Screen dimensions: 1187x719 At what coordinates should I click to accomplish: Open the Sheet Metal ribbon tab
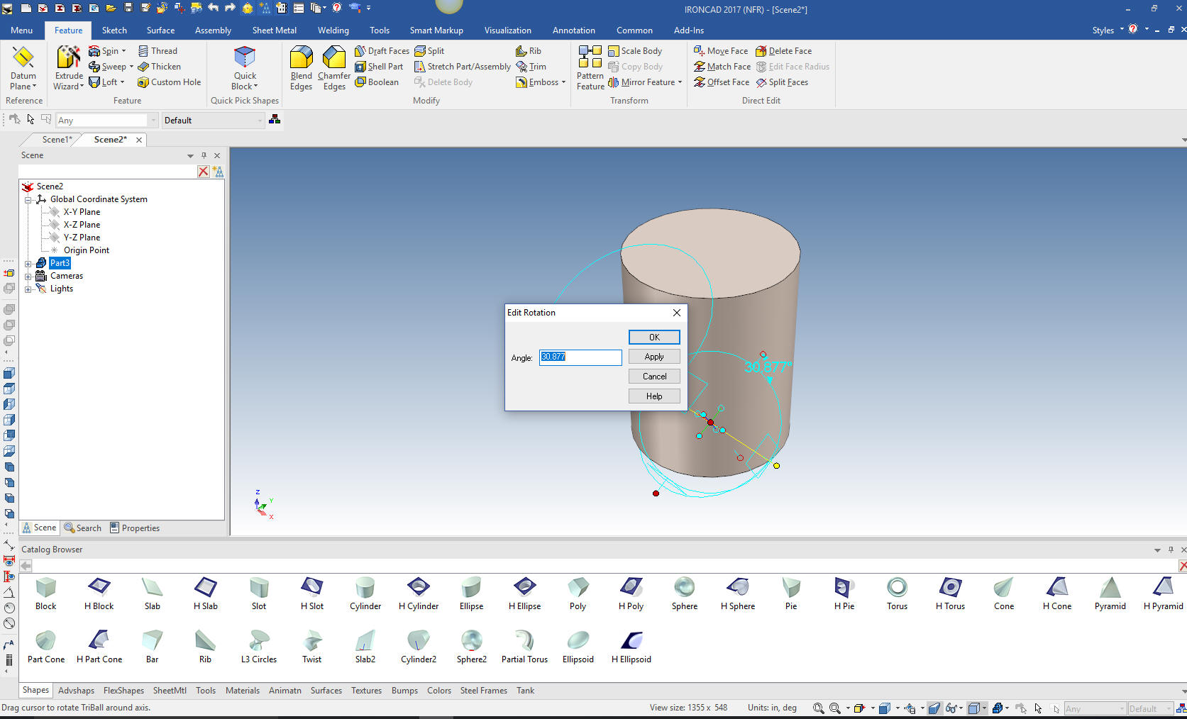point(274,30)
